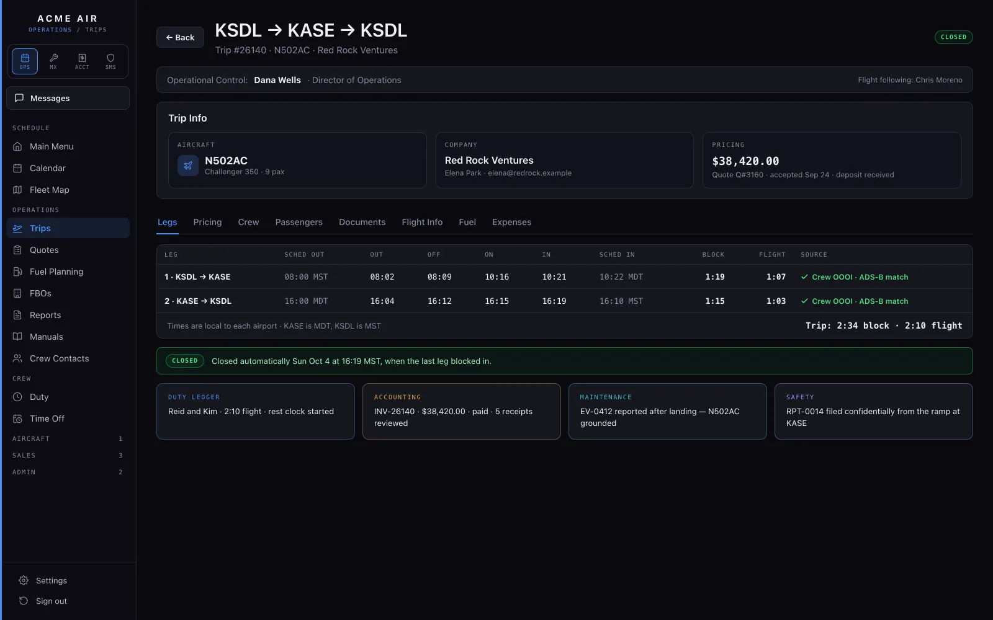Click the N502AC aircraft plane icon
This screenshot has width=993, height=620.
coord(188,166)
